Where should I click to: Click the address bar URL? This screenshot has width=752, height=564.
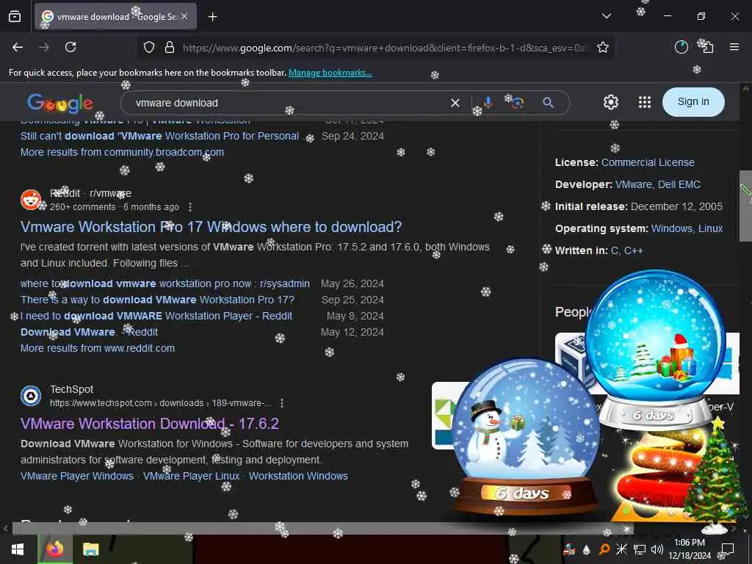tap(383, 48)
